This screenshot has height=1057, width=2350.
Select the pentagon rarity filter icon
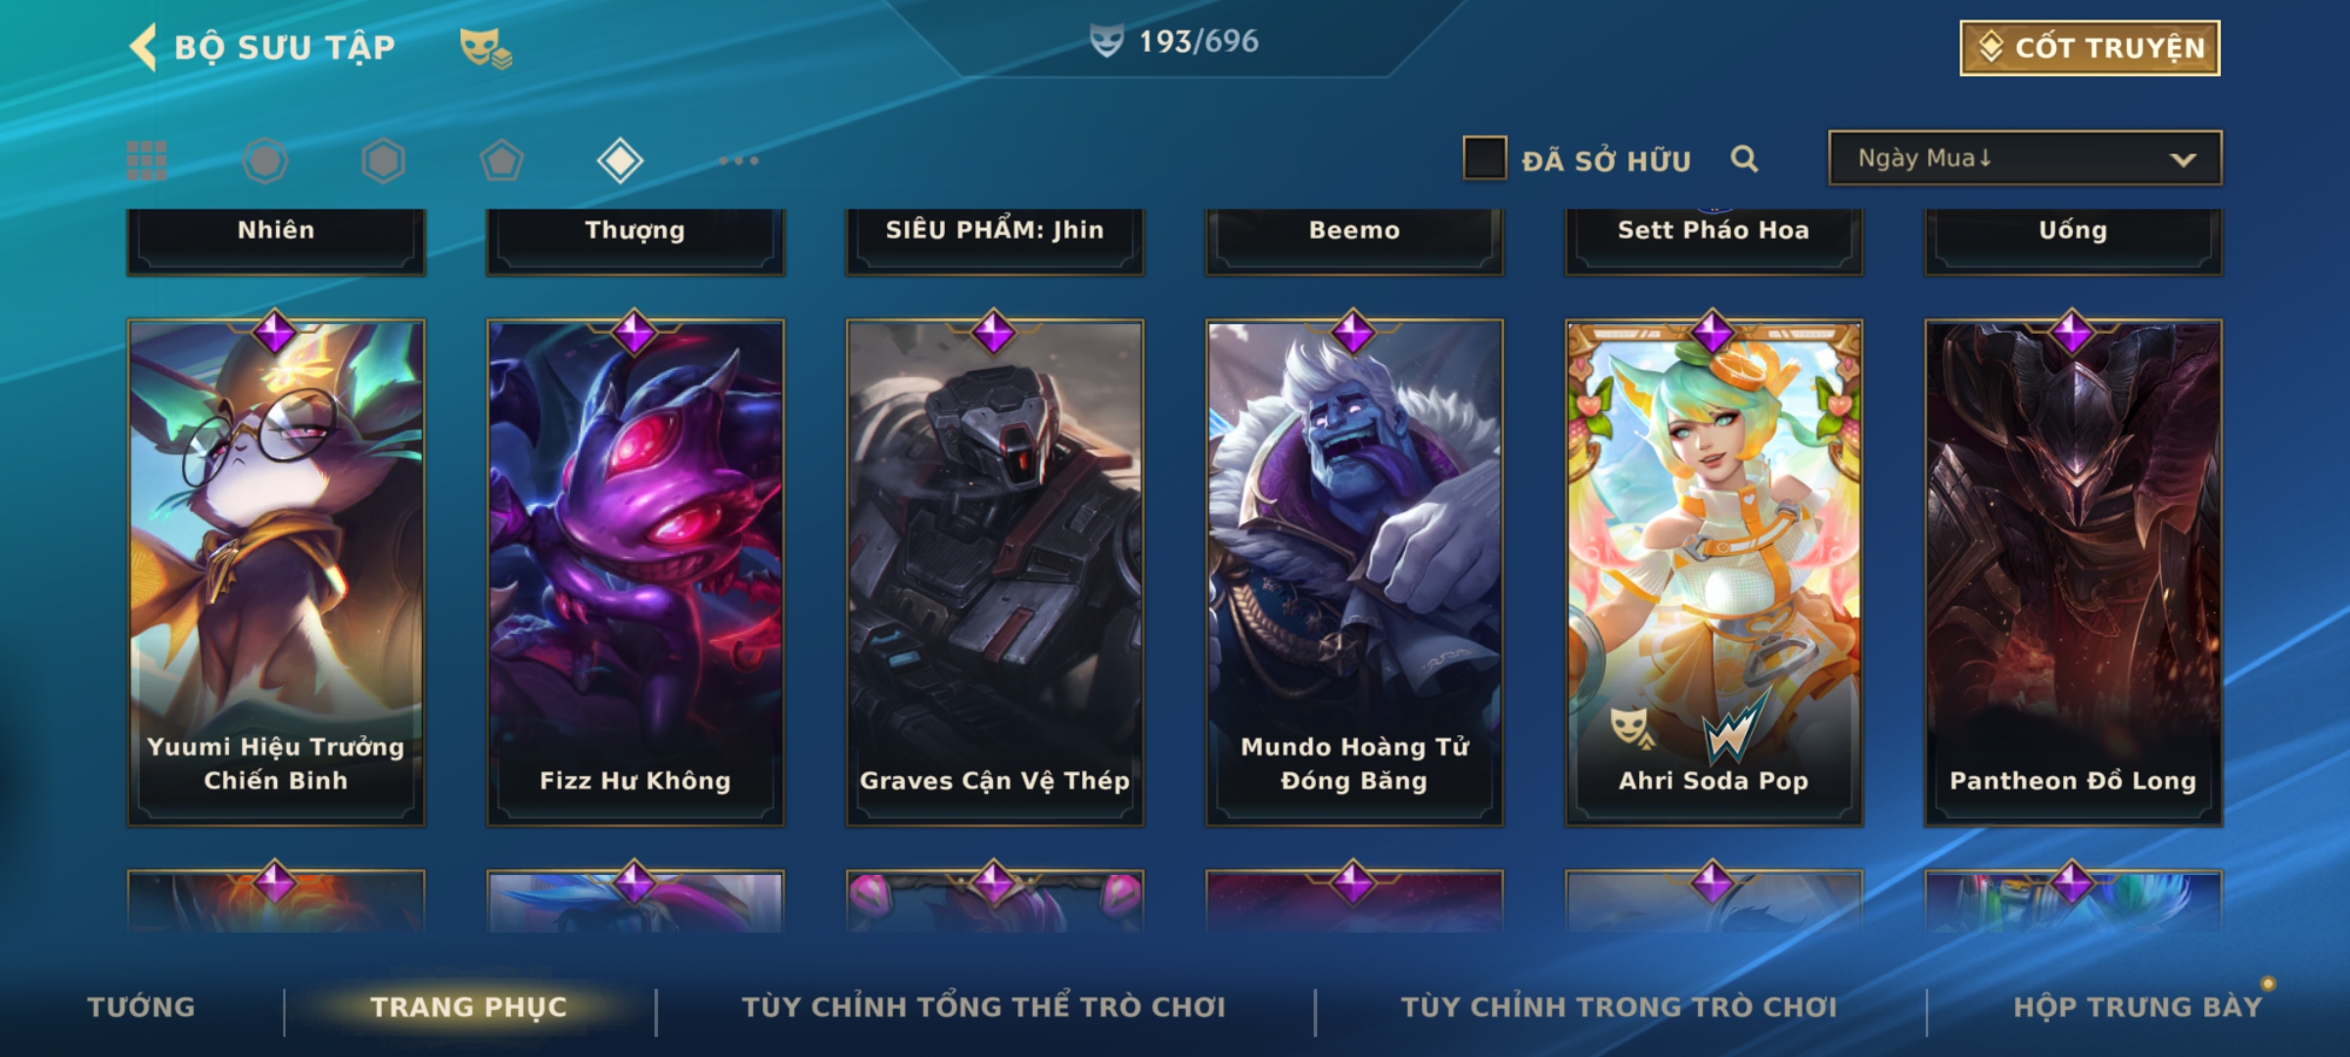click(x=501, y=161)
